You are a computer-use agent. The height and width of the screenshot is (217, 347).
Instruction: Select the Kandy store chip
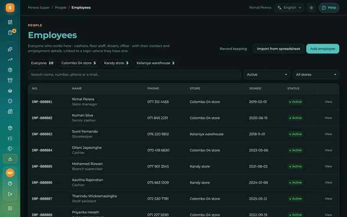tap(116, 63)
